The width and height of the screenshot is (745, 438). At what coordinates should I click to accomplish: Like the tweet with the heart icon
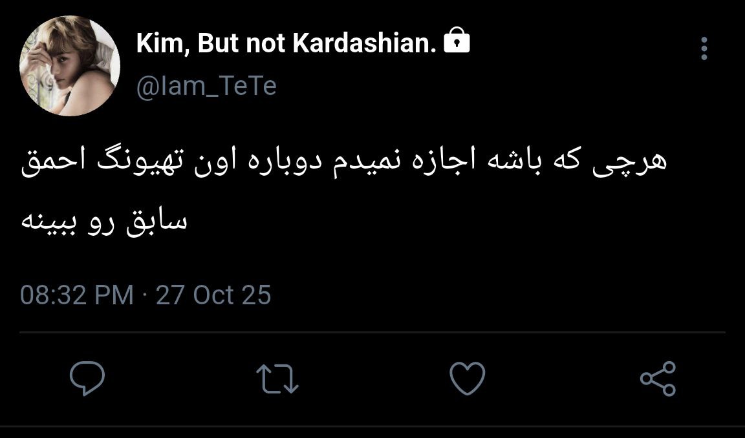click(467, 379)
